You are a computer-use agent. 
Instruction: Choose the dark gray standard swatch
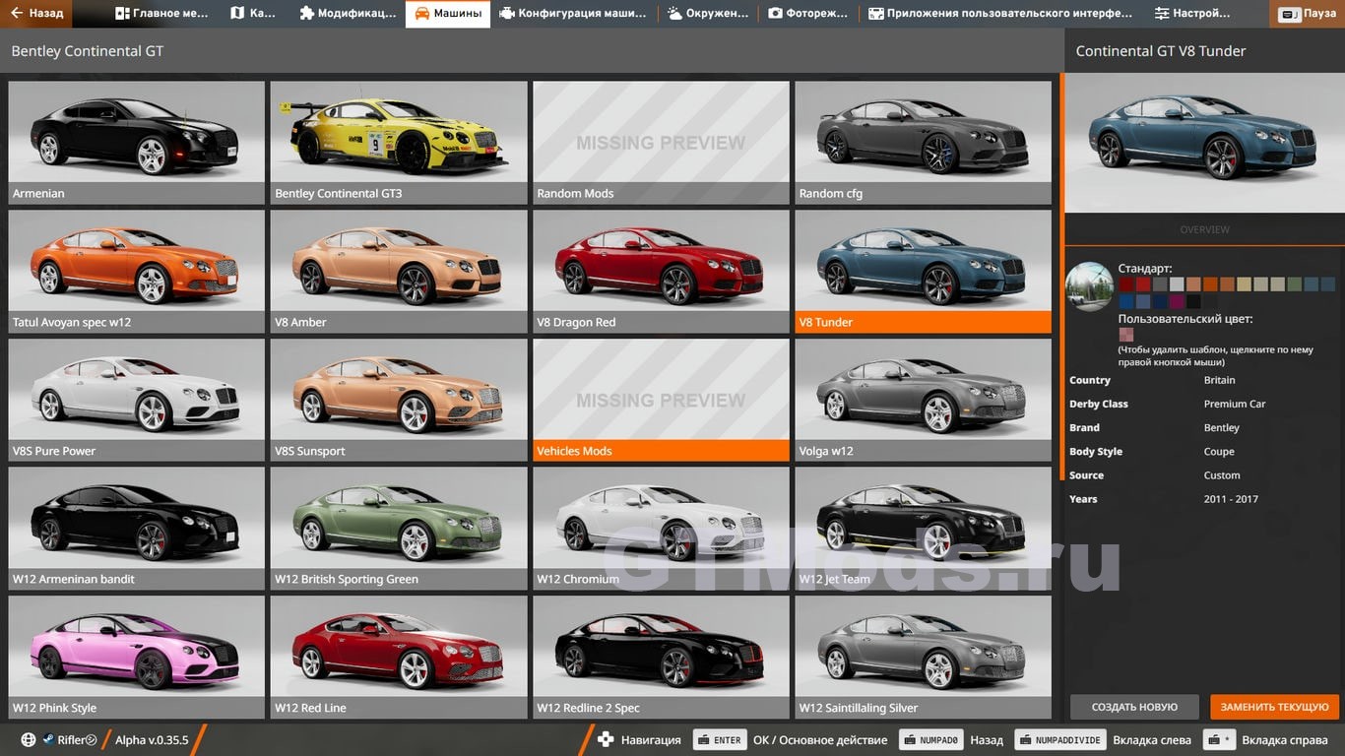(x=1160, y=284)
